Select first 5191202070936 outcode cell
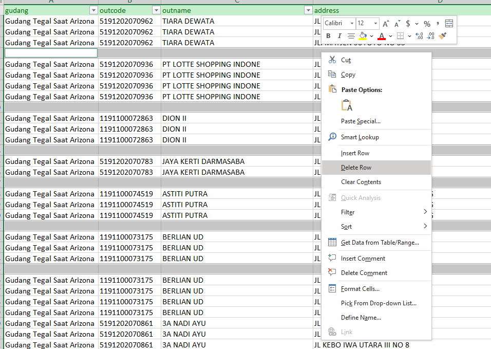Viewport: 491px width, 349px height. point(129,65)
